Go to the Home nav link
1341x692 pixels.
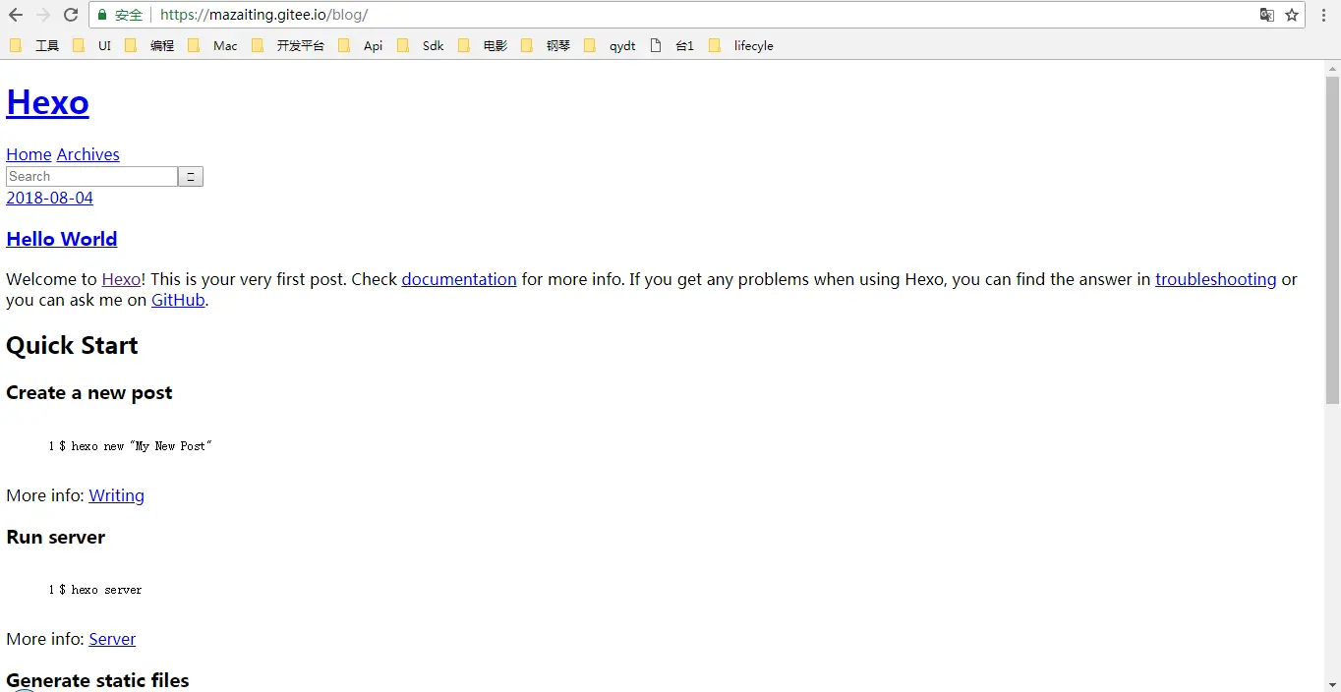point(29,154)
